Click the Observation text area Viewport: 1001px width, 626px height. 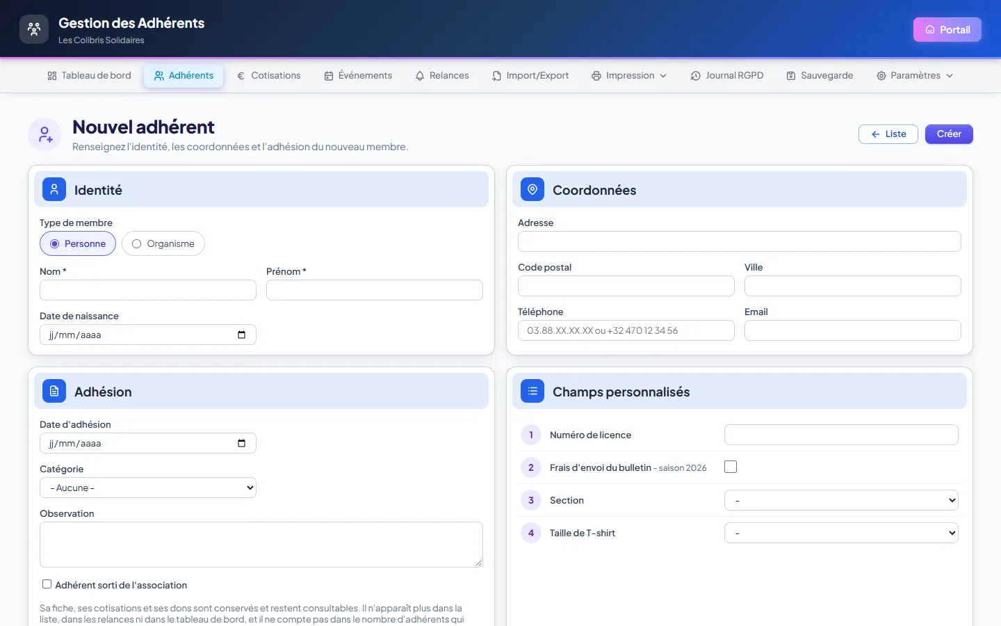click(x=261, y=545)
